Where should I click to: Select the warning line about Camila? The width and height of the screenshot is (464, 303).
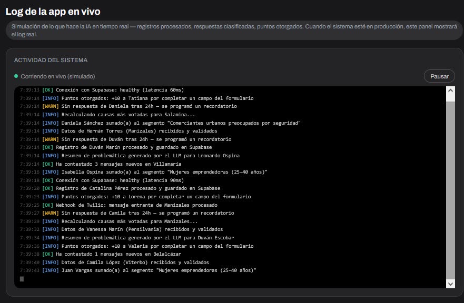[x=127, y=213]
